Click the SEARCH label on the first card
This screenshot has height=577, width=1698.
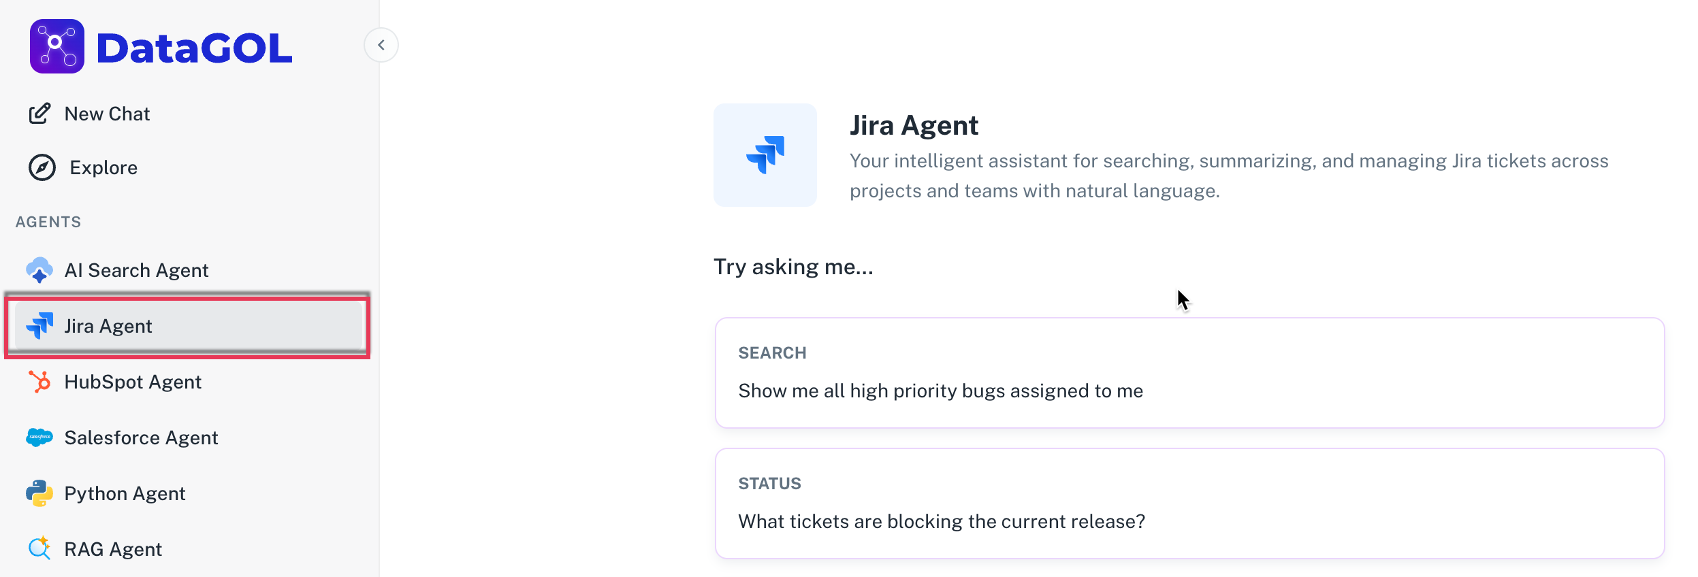pos(772,353)
